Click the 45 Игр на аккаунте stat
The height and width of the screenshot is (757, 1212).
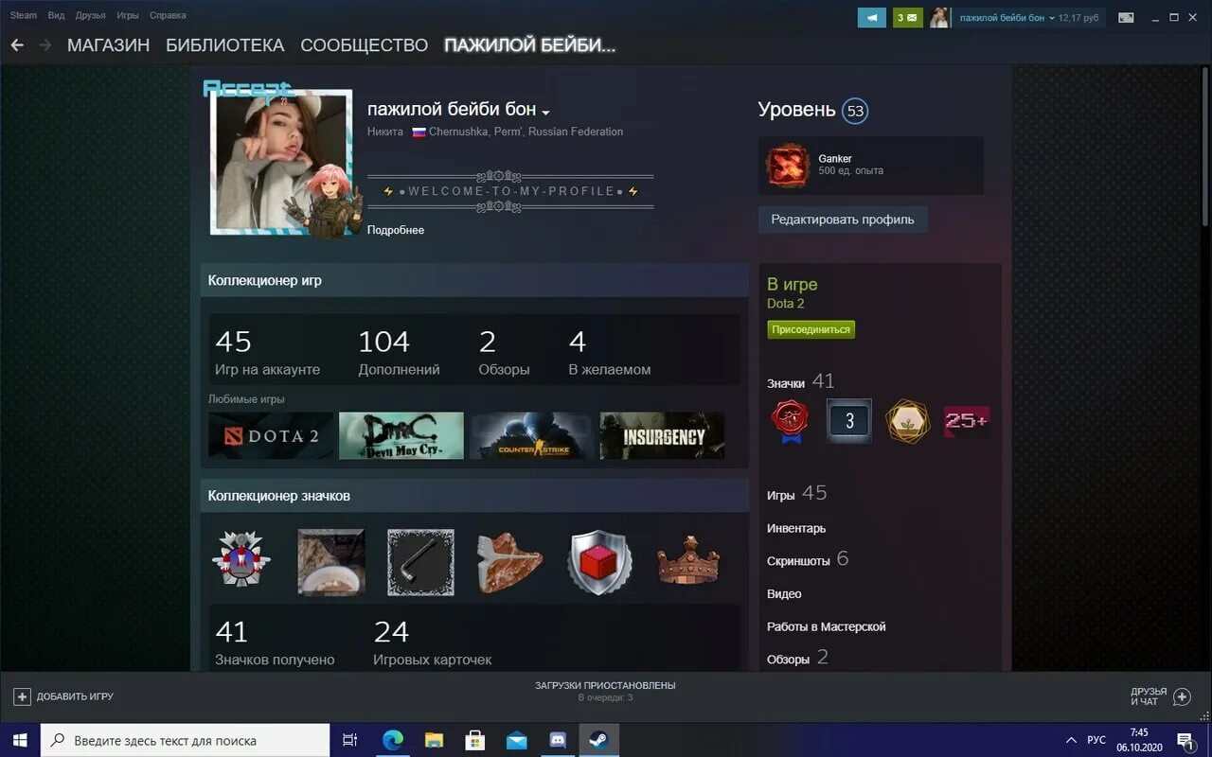pos(267,353)
